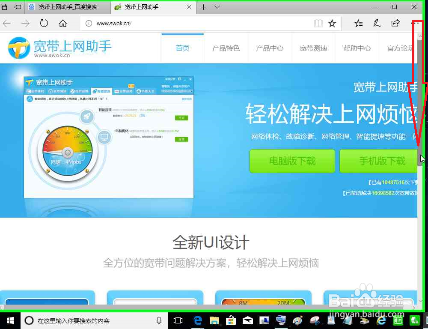Image resolution: width=428 pixels, height=329 pixels.
Task: Enable Reading view book icon
Action: (318, 24)
